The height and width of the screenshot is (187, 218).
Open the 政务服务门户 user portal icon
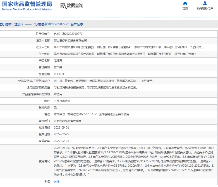click(205, 3)
